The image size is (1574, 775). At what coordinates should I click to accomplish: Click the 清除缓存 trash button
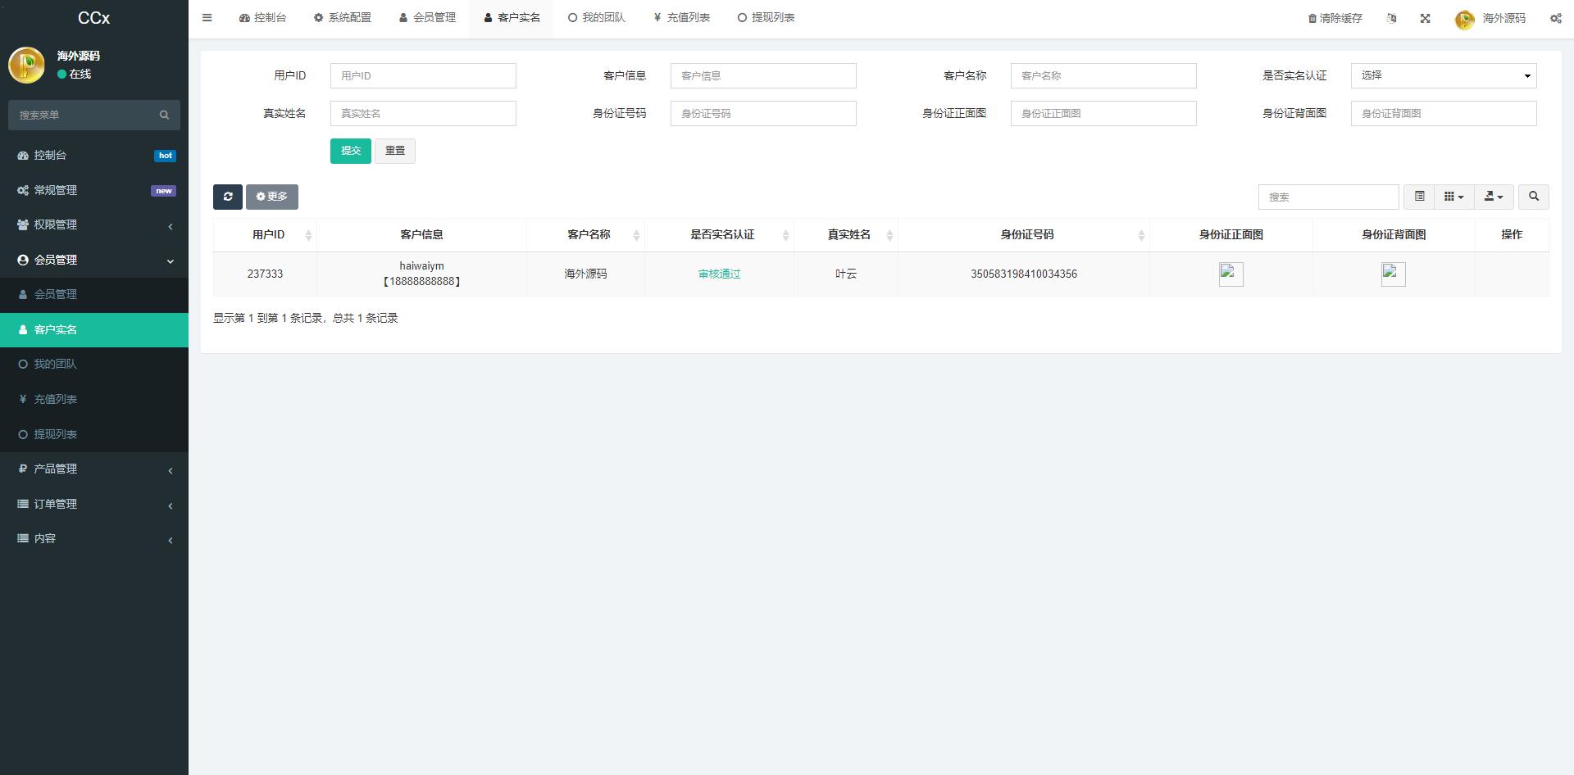point(1335,18)
